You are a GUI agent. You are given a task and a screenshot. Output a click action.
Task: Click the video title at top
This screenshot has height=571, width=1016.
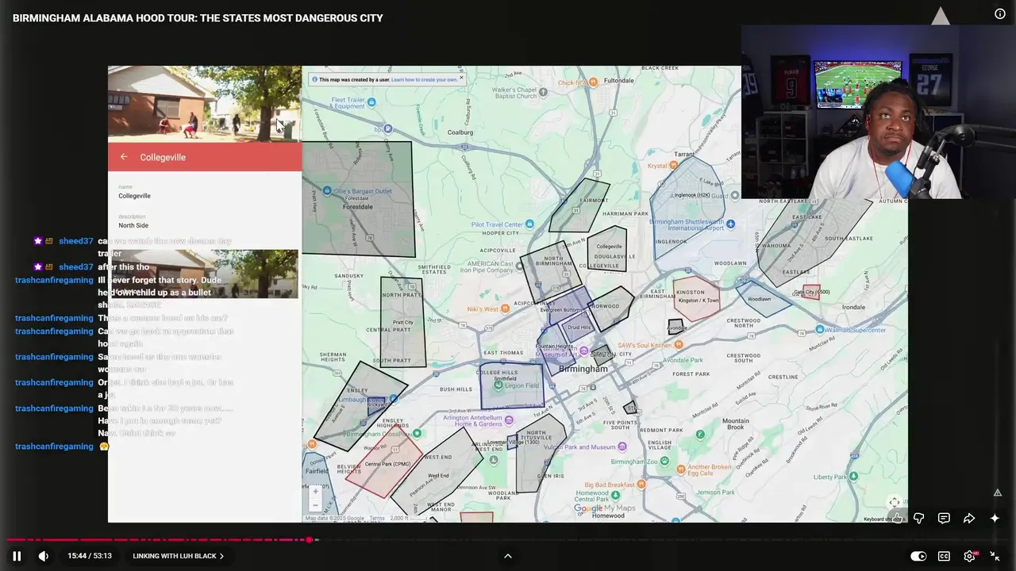[198, 17]
